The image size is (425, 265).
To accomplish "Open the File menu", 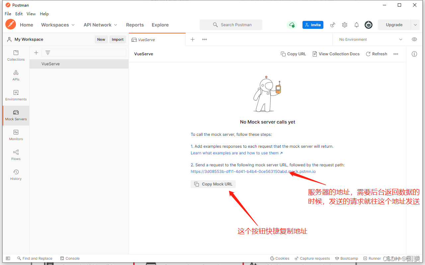I will pyautogui.click(x=8, y=14).
